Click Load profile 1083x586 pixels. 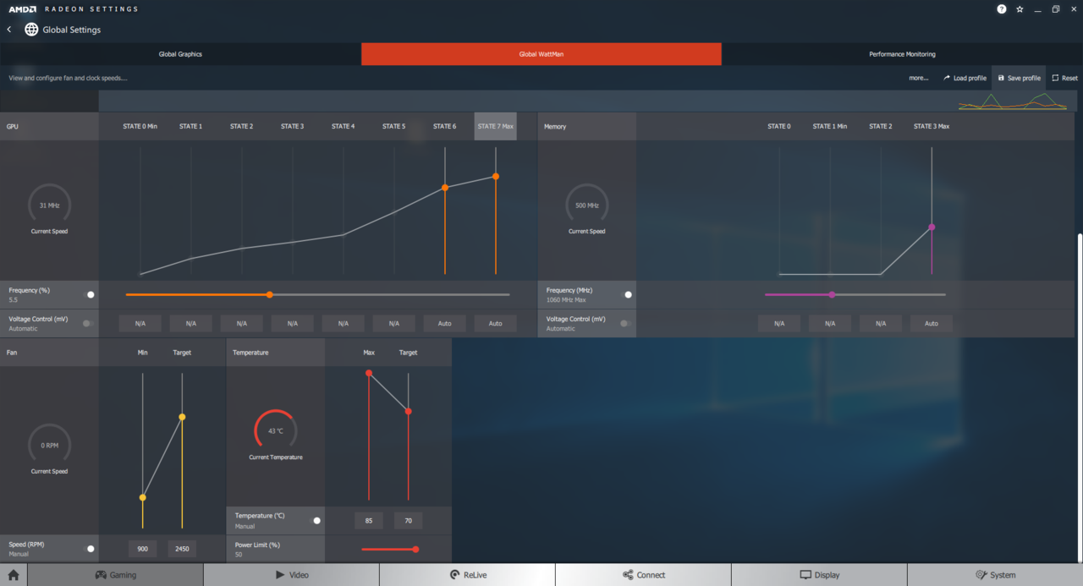click(x=965, y=78)
